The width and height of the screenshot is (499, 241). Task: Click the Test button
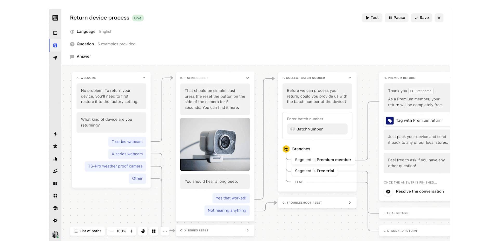click(372, 18)
